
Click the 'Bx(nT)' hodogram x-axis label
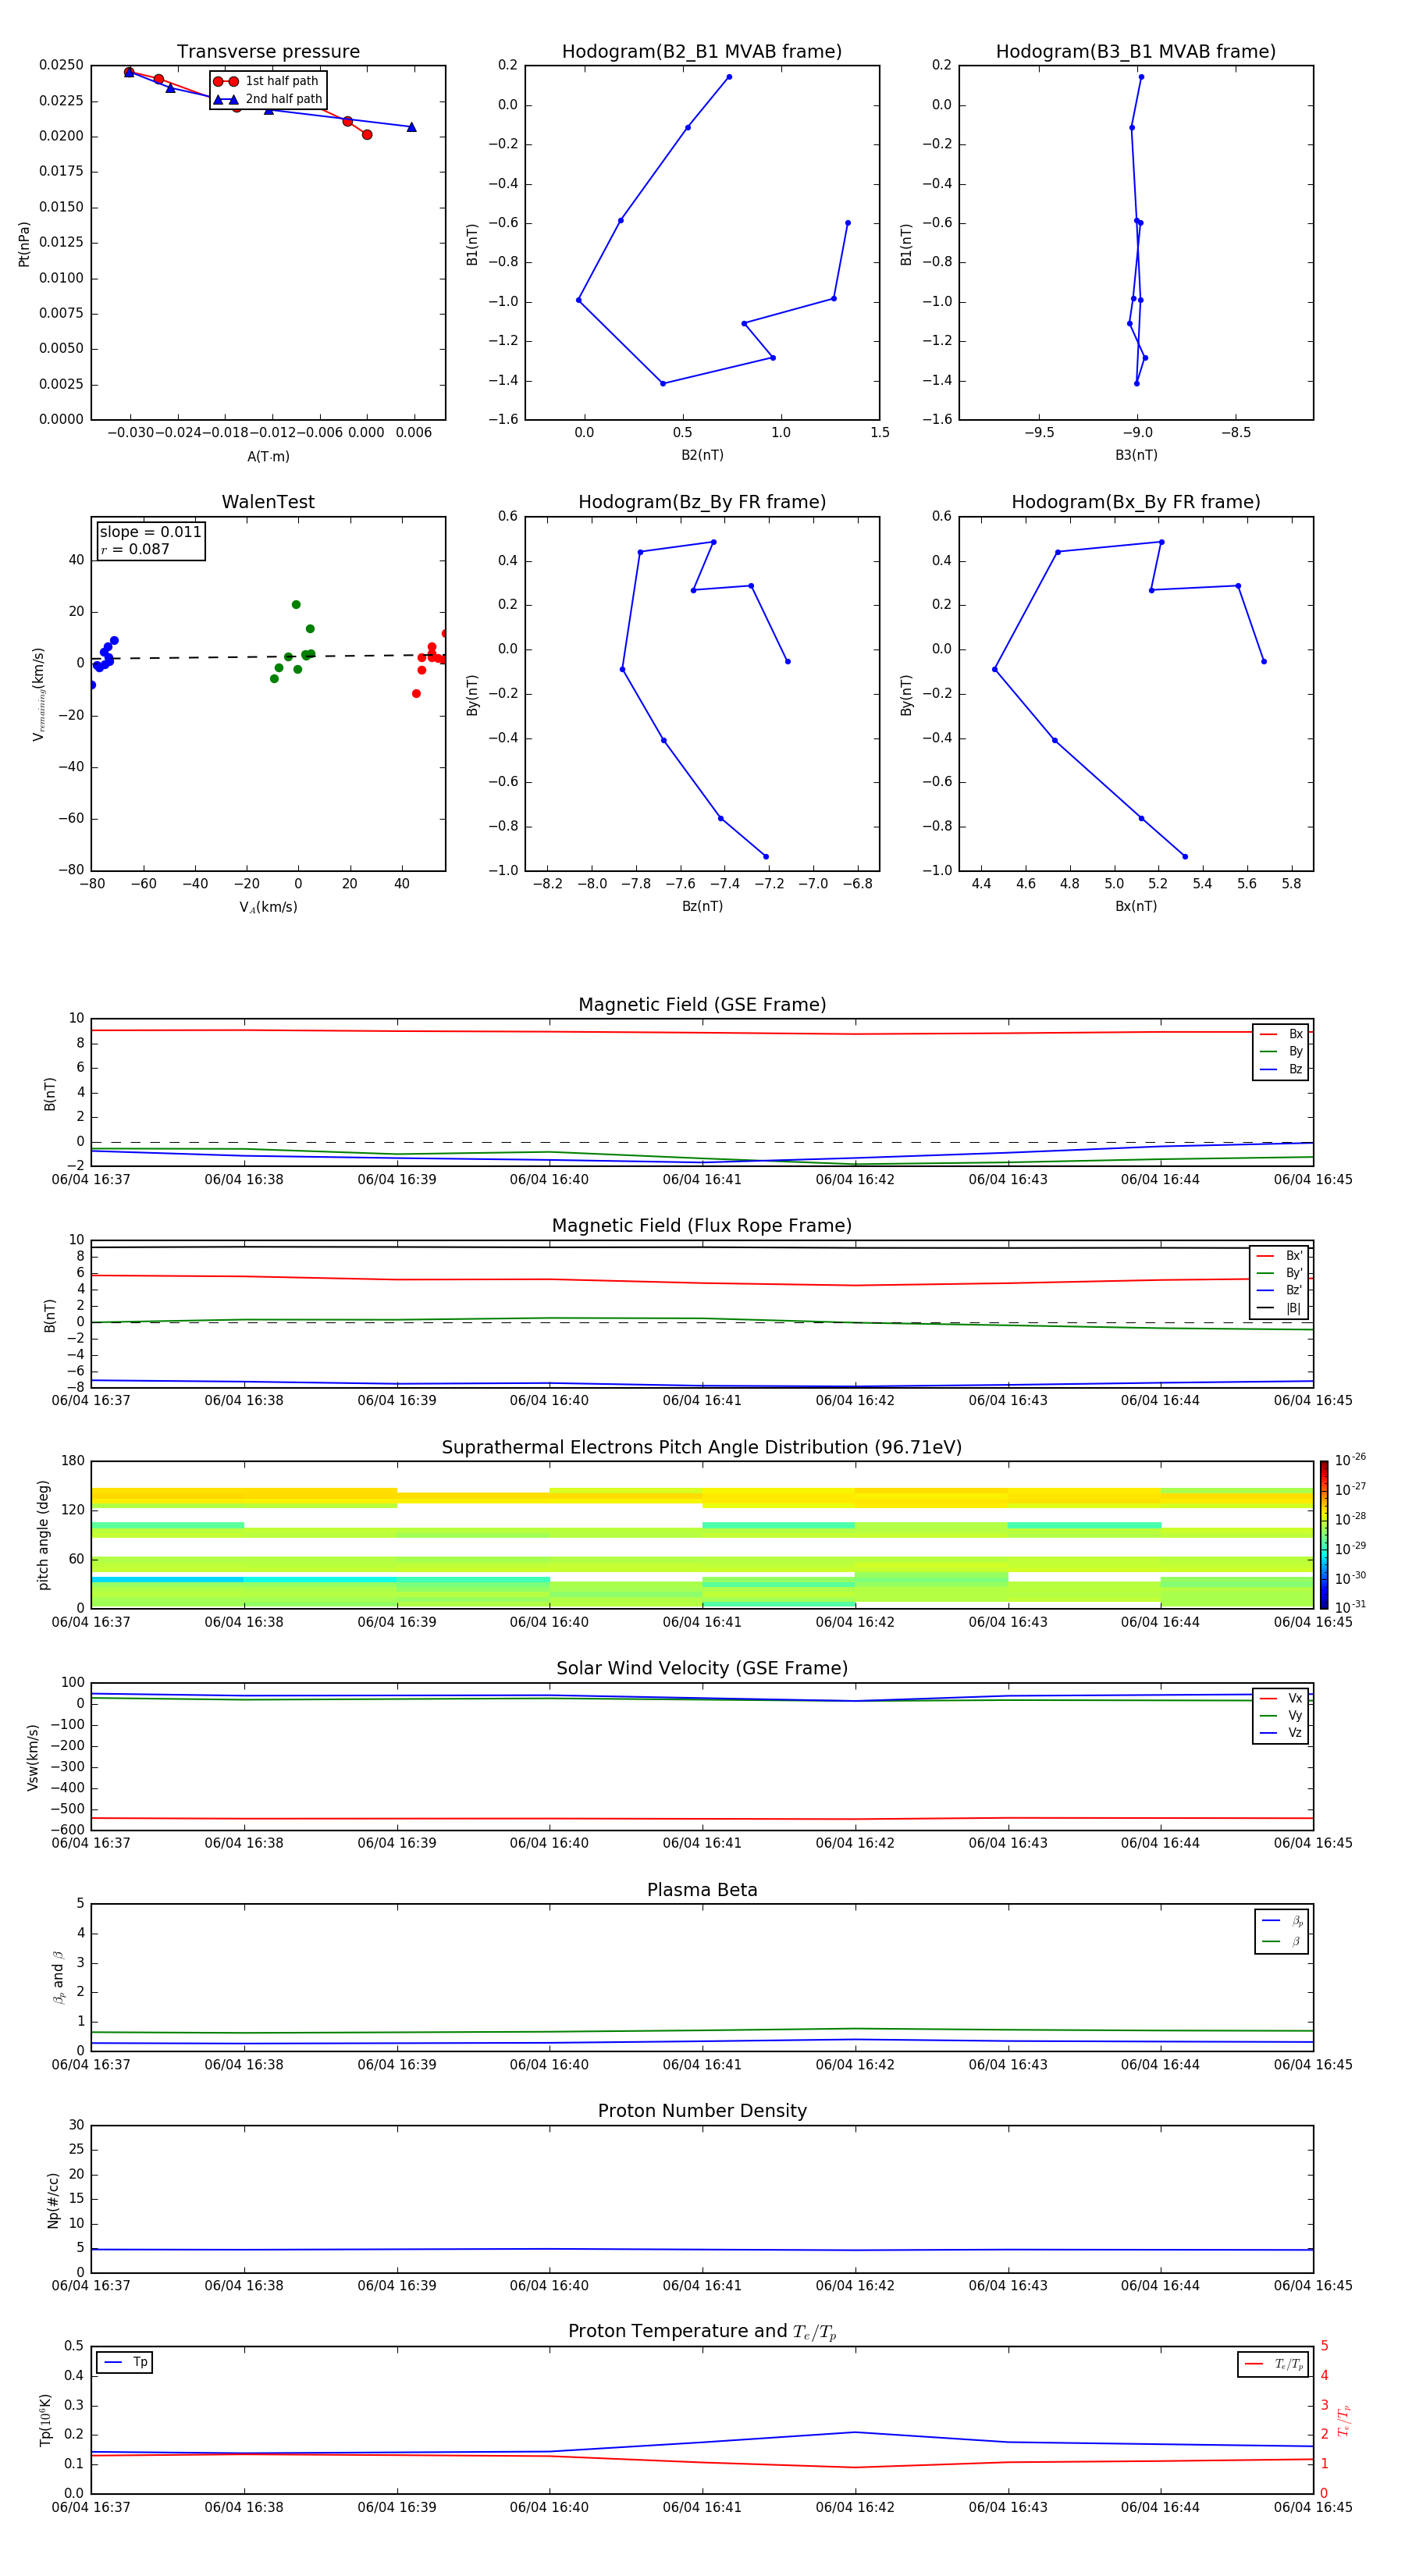coord(1136,906)
